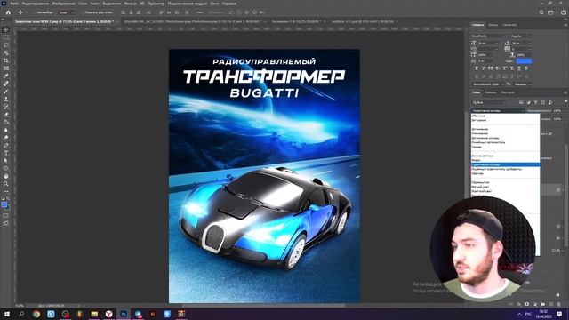Open the font style Regular dropdown

[x=520, y=36]
